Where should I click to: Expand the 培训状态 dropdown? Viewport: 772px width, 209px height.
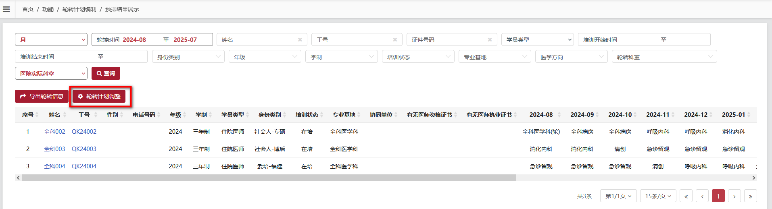pyautogui.click(x=418, y=56)
